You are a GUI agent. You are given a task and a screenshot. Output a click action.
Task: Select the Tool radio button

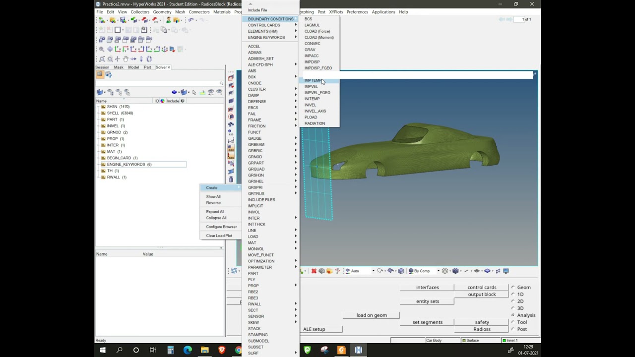[x=513, y=322]
